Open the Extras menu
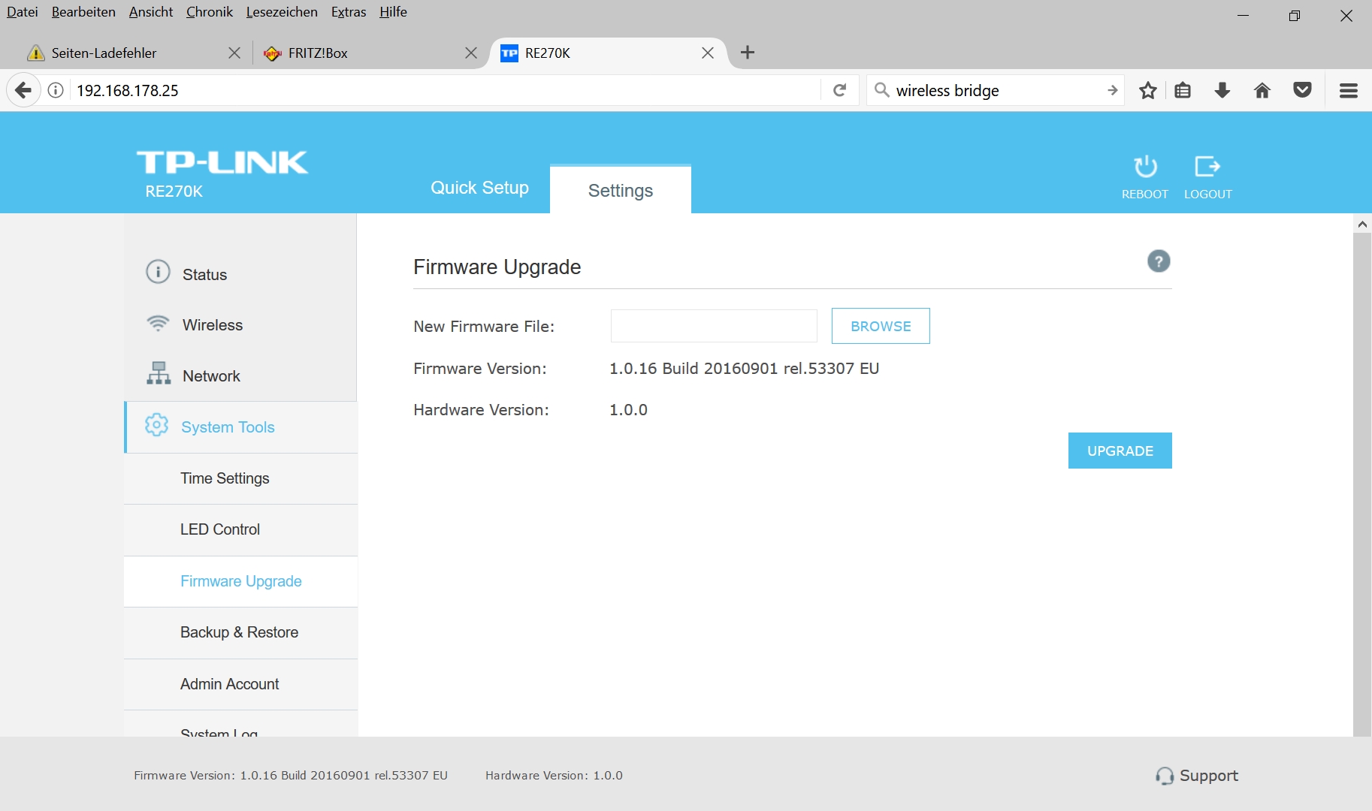 pos(349,12)
